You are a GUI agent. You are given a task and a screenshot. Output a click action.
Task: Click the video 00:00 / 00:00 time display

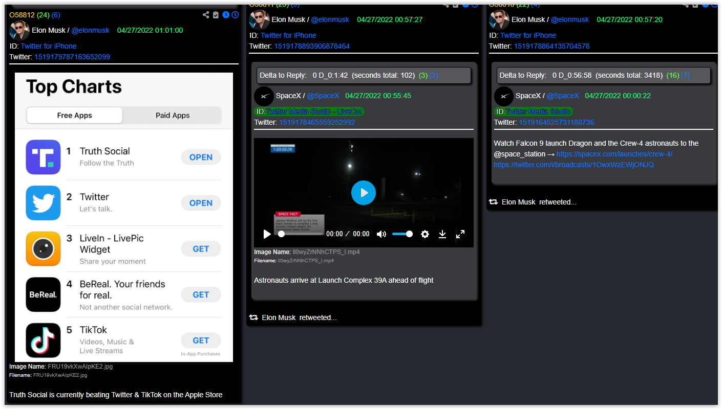(348, 234)
